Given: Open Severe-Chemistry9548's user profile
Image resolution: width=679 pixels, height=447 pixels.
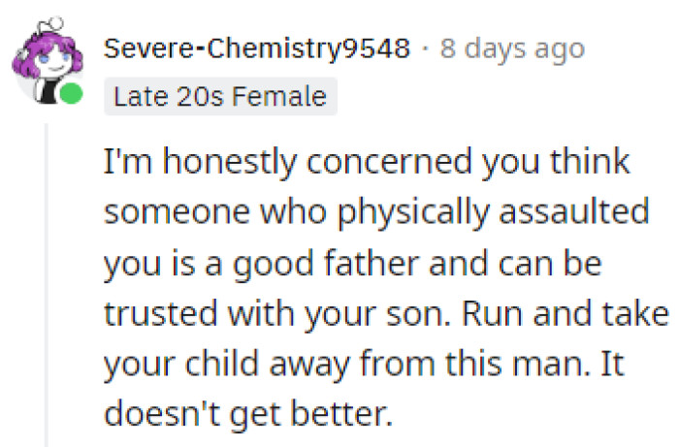Looking at the screenshot, I should tap(257, 48).
